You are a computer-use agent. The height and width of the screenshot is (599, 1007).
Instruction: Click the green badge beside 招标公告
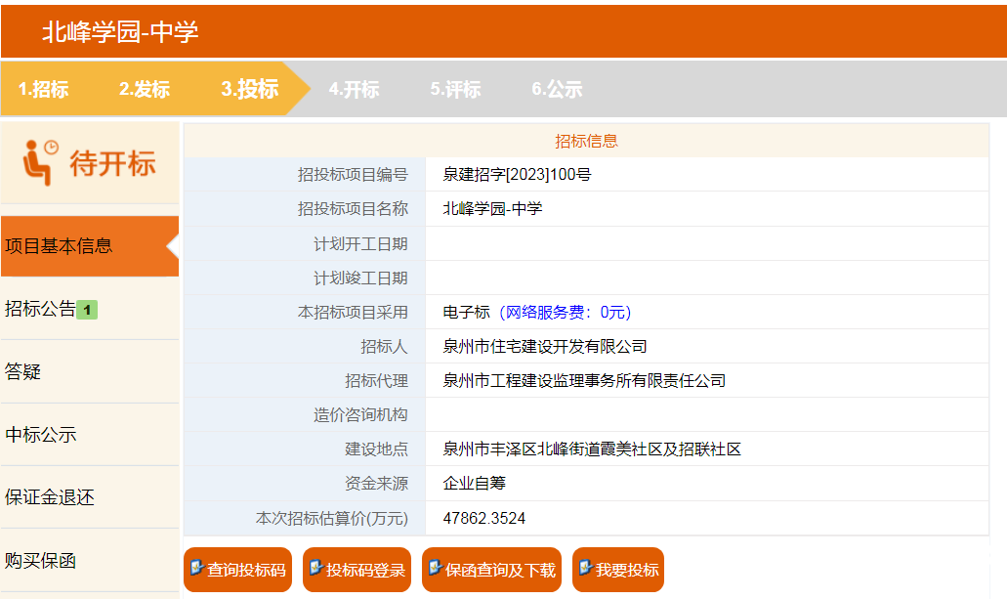pos(87,310)
